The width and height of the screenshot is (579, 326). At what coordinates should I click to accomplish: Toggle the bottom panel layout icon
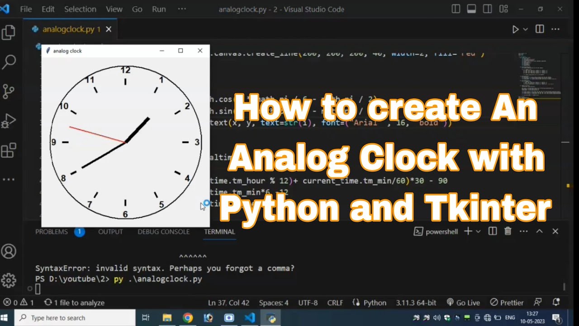point(471,9)
